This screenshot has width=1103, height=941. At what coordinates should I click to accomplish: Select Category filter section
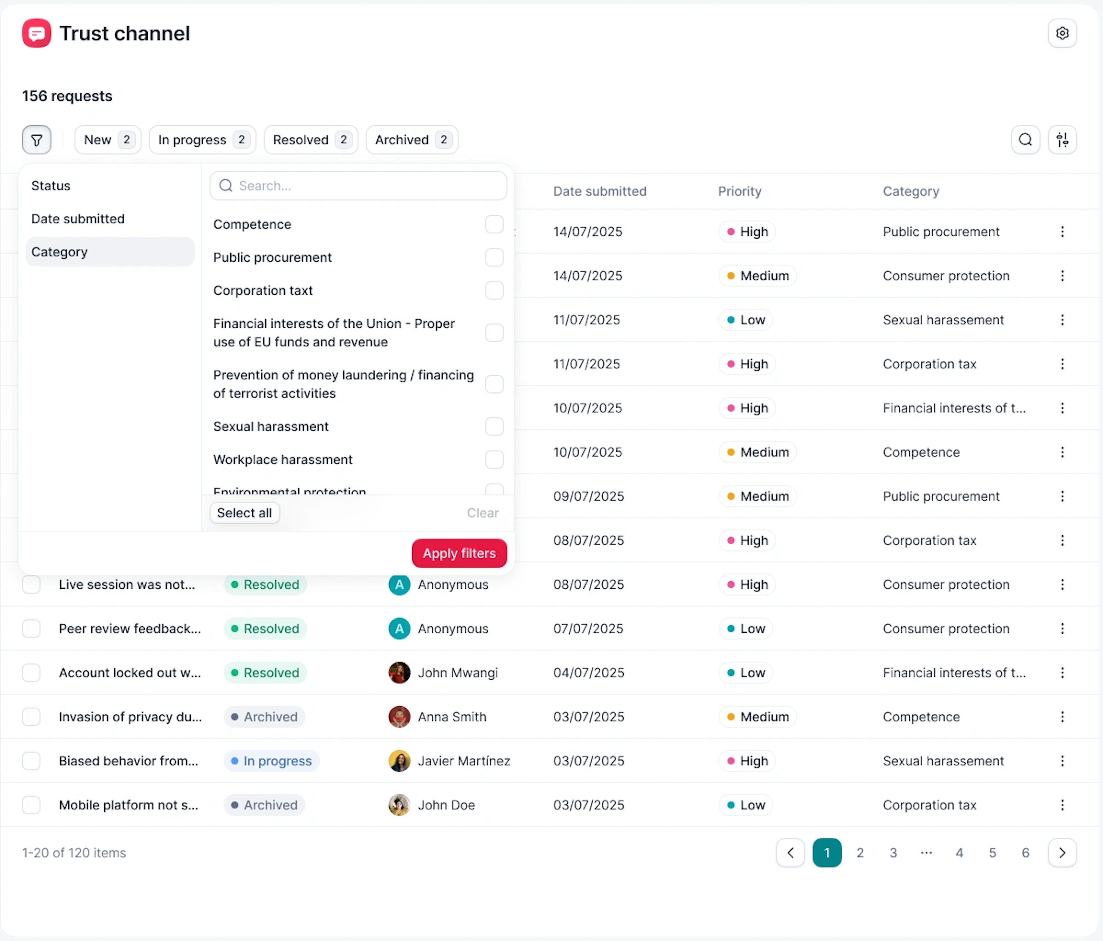[110, 252]
